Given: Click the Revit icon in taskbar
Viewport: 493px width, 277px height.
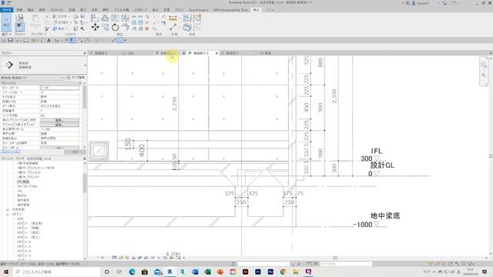Looking at the screenshot, I should [x=169, y=272].
